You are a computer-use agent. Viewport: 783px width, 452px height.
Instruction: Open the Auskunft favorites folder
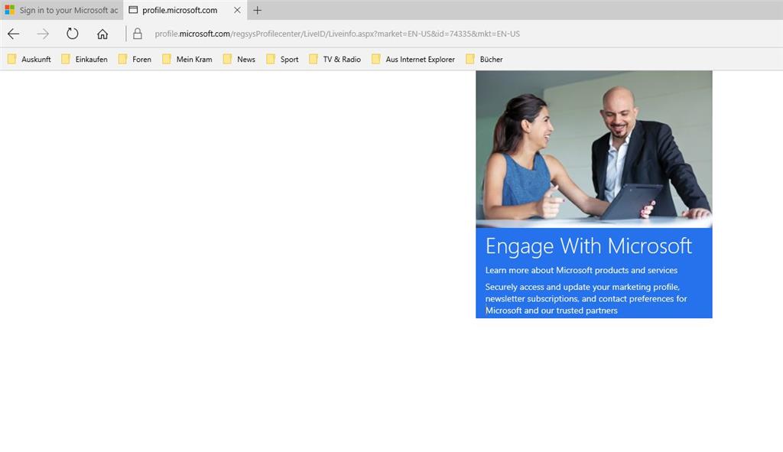click(x=29, y=60)
